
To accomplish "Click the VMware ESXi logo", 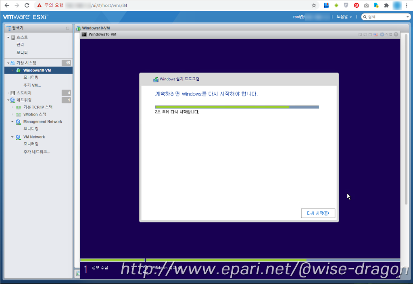I will coord(25,17).
